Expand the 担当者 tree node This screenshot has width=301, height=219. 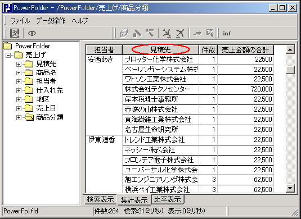coord(19,81)
